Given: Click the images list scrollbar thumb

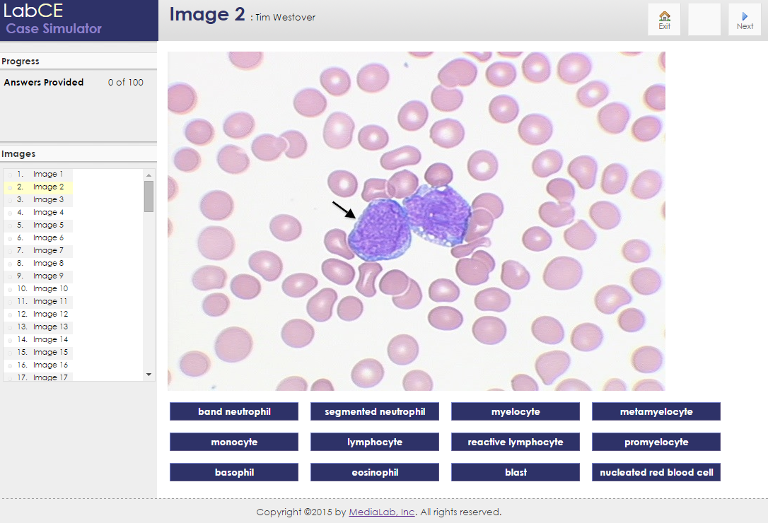Looking at the screenshot, I should tap(149, 196).
